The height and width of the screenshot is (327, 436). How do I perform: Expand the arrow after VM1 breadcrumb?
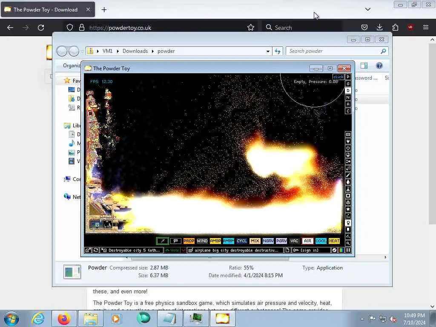point(118,51)
